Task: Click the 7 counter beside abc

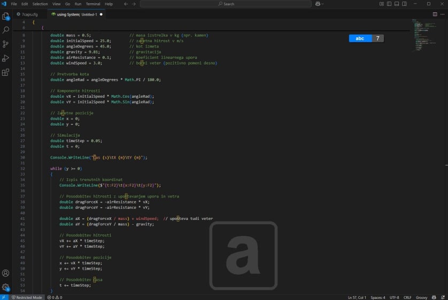Action: coord(378,38)
